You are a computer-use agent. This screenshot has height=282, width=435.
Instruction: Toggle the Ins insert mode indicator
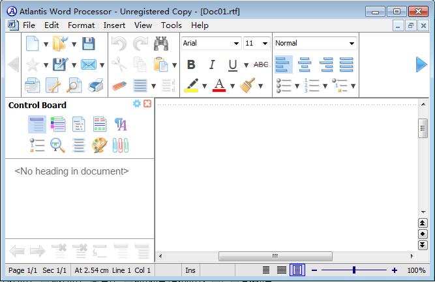click(x=190, y=270)
